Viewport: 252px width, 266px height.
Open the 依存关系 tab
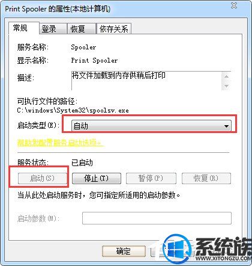[114, 29]
